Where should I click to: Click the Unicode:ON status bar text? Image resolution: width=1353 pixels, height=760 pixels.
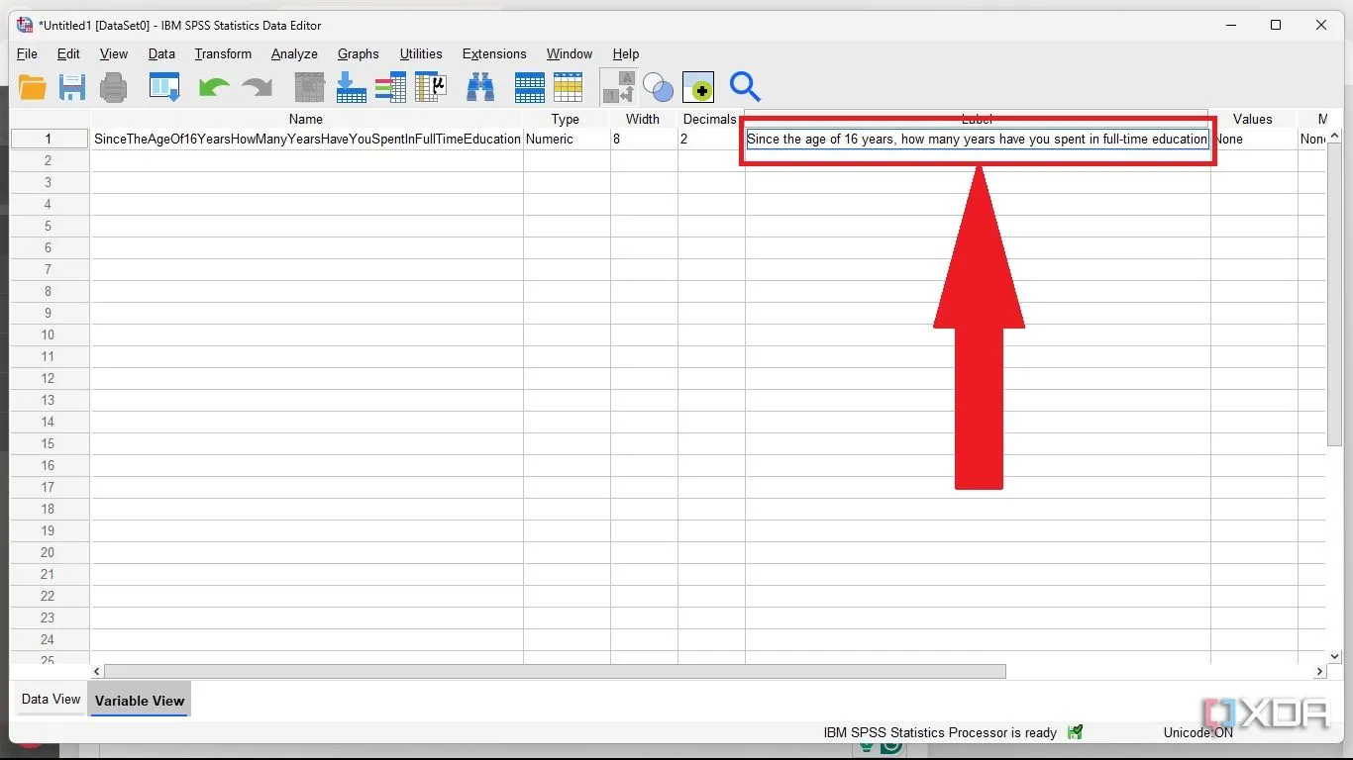coord(1198,733)
